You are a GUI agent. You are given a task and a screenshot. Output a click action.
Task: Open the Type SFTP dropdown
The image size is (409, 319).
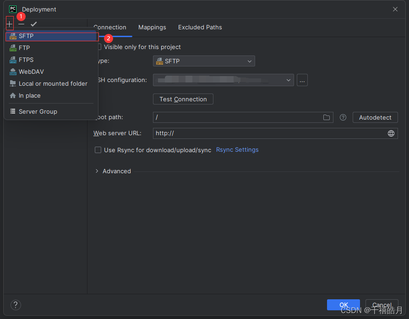coord(204,61)
